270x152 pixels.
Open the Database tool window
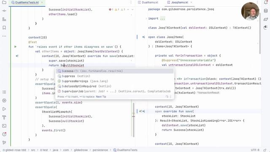pyautogui.click(x=266, y=11)
